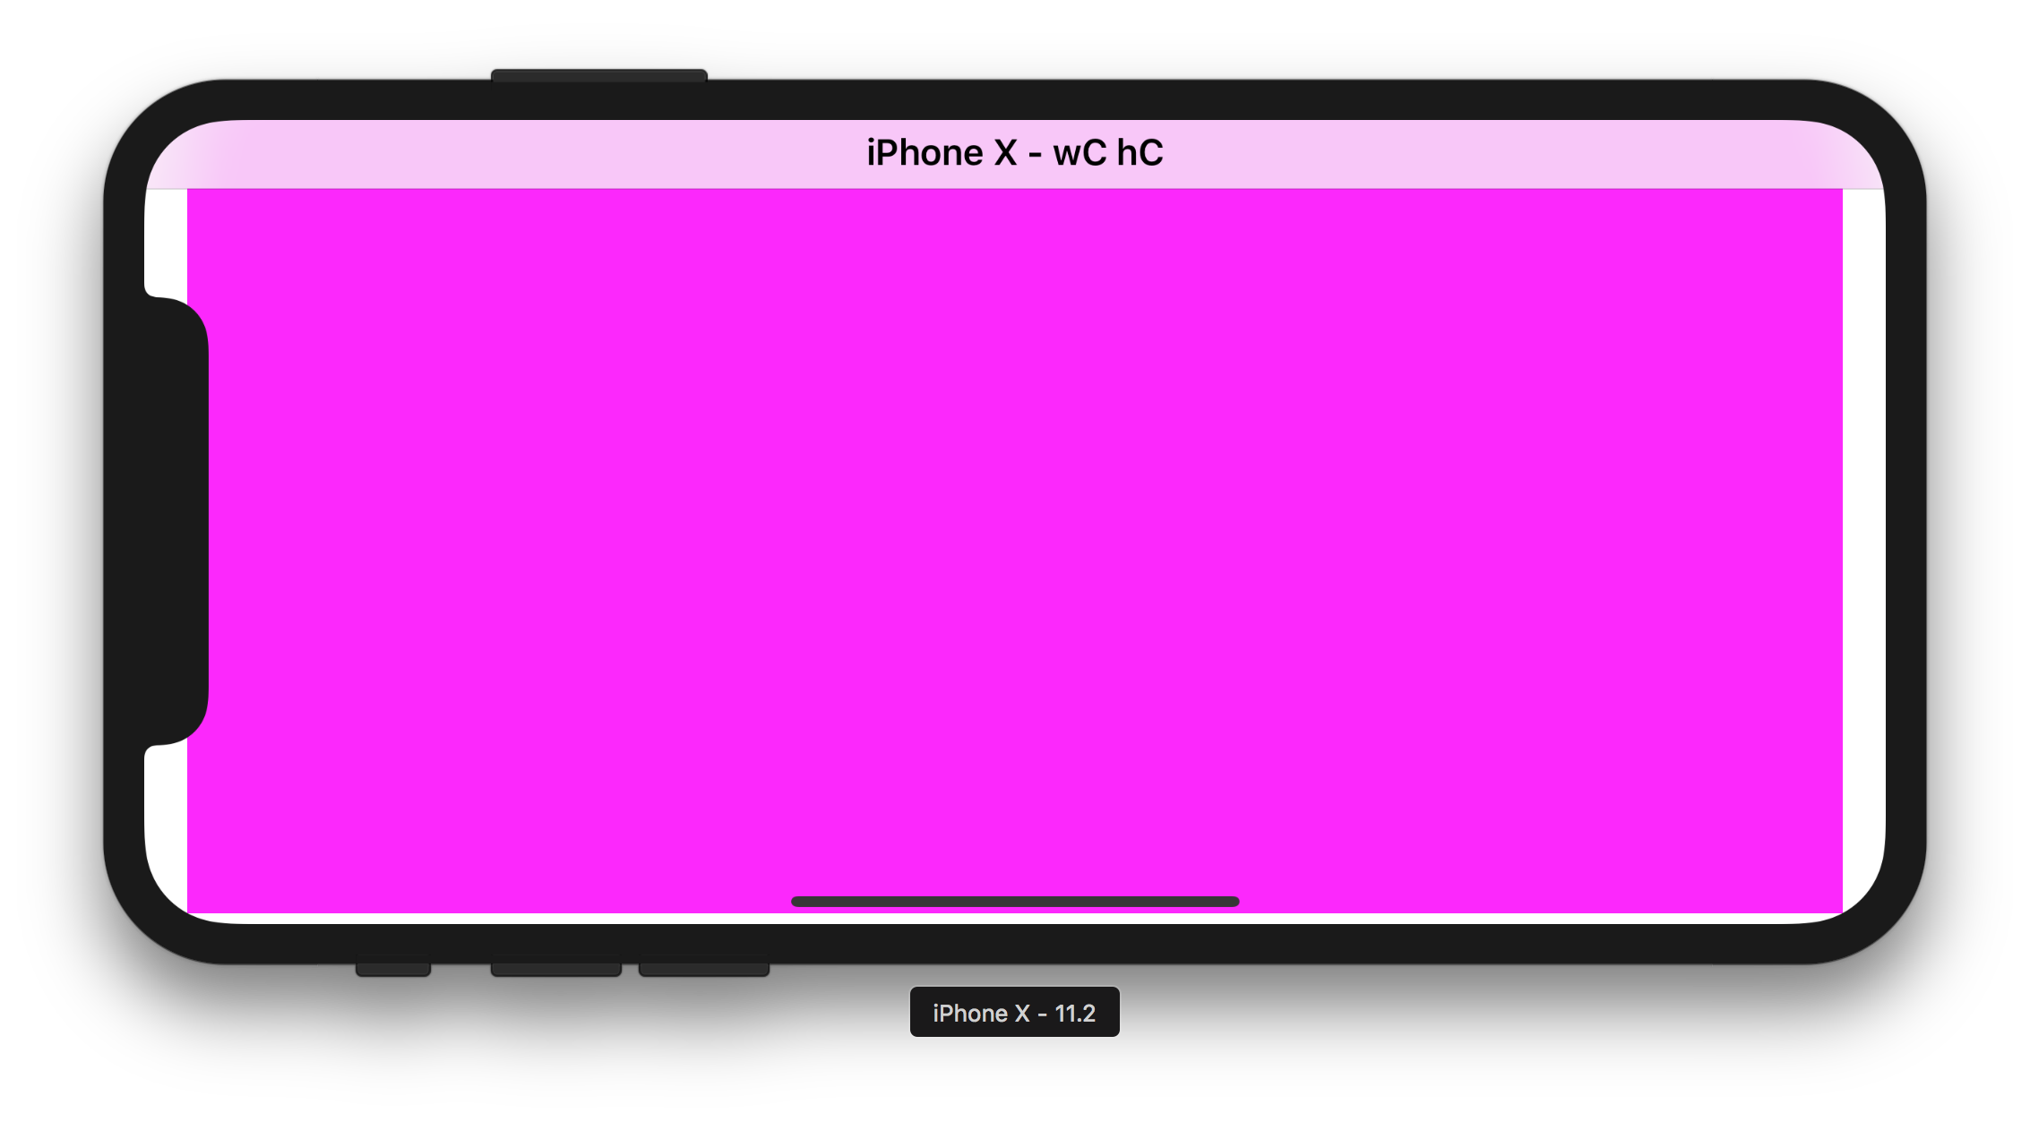2030x1130 pixels.
Task: Toggle the small ring/silent switch on device edge
Action: coord(392,968)
